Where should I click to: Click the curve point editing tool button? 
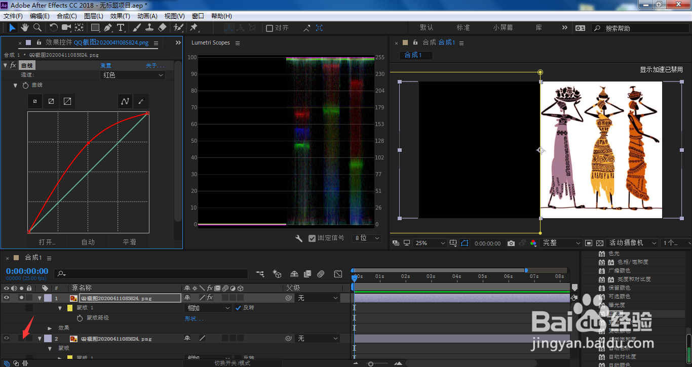[x=125, y=101]
